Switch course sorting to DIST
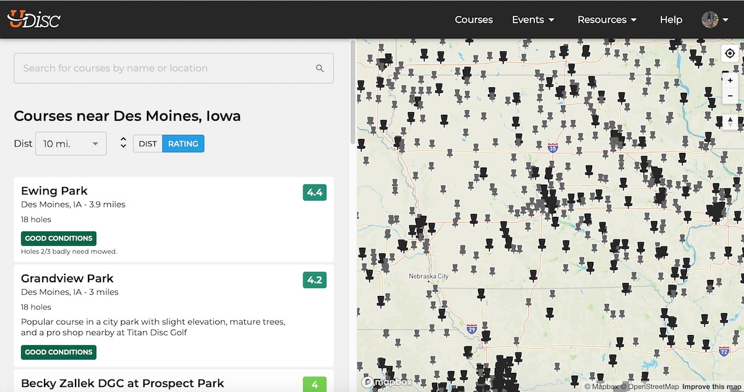Viewport: 744px width, 392px height. [x=148, y=143]
